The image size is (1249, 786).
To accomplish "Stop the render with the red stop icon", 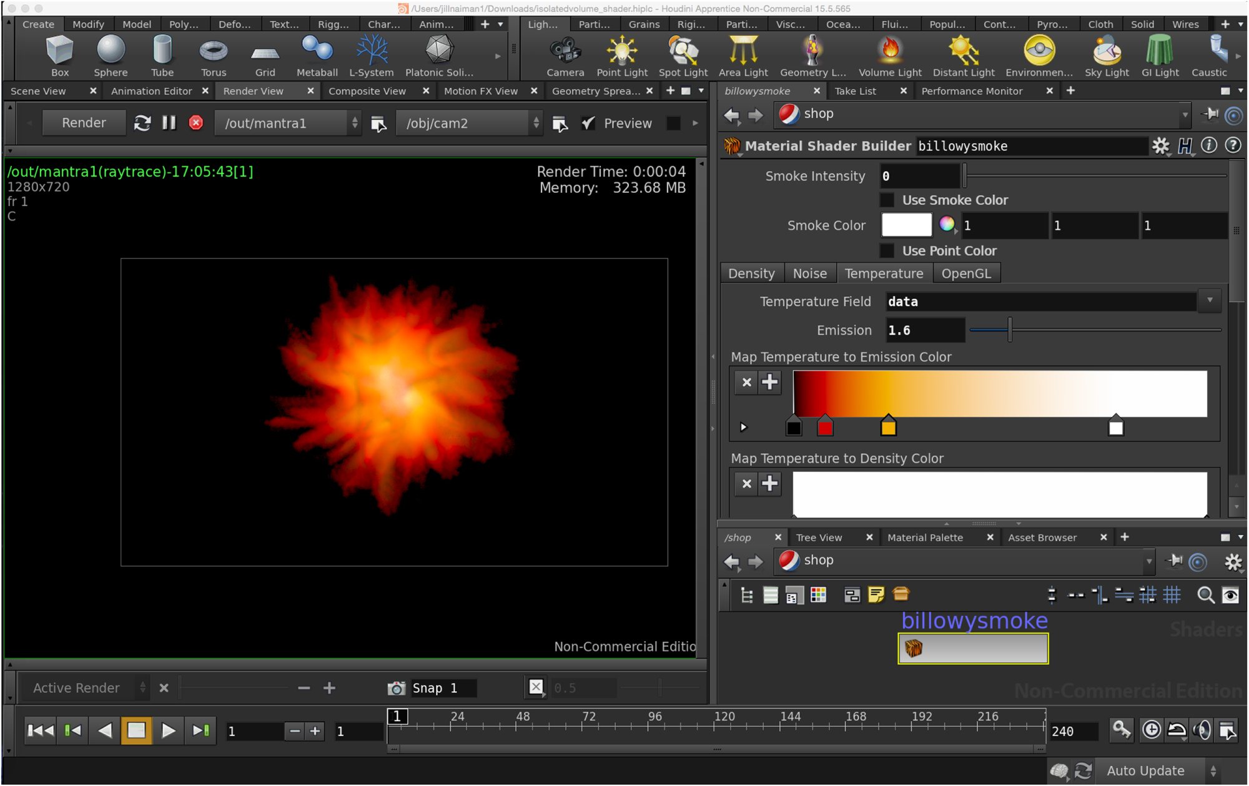I will pyautogui.click(x=195, y=122).
